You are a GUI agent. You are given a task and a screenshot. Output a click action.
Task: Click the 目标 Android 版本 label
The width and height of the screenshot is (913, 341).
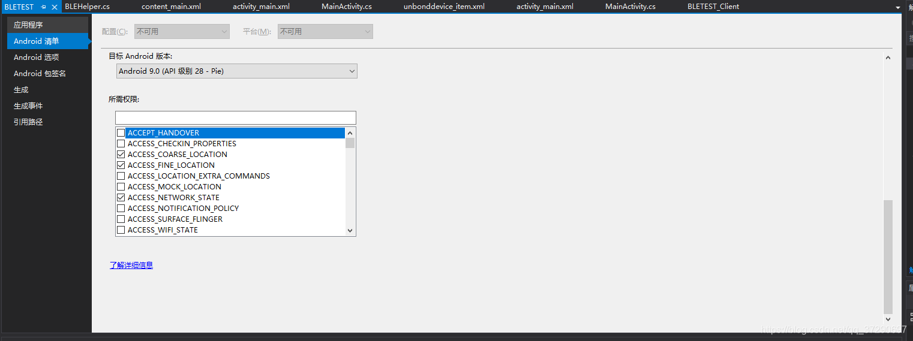(140, 56)
